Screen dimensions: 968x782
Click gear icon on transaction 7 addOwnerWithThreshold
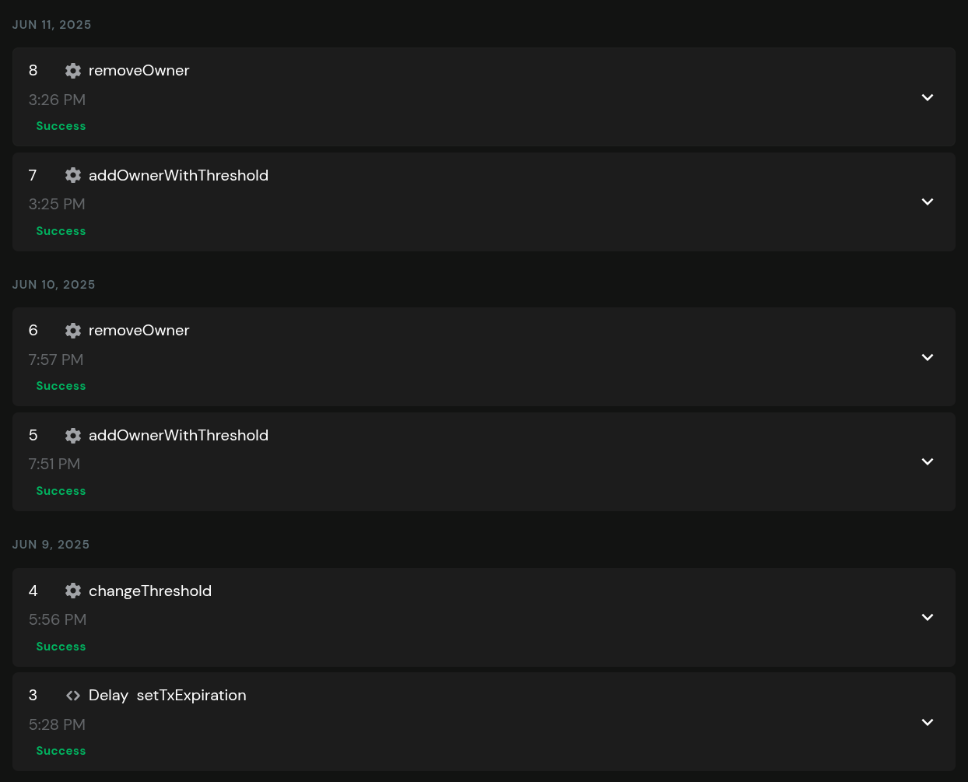(x=73, y=175)
